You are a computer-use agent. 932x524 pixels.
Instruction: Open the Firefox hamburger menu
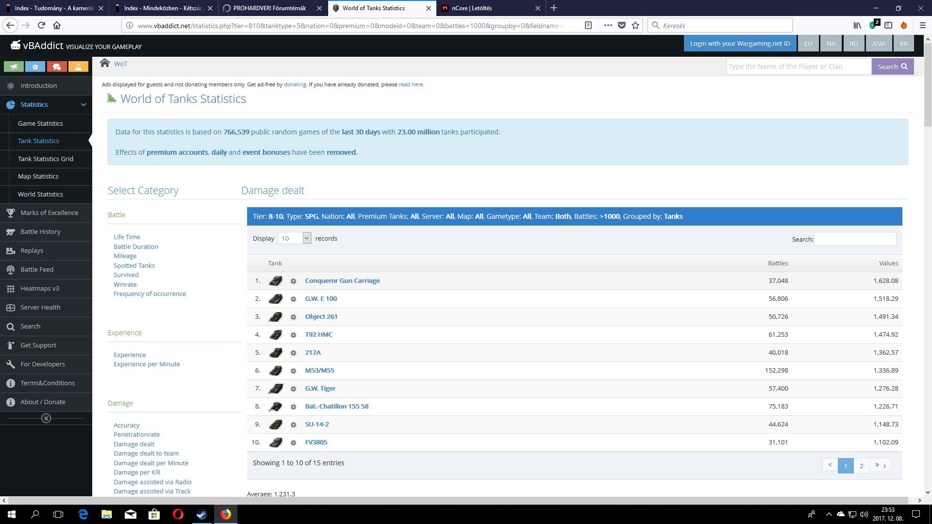tap(922, 25)
